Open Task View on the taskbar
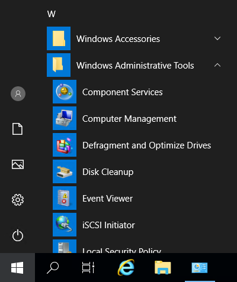 (x=88, y=268)
